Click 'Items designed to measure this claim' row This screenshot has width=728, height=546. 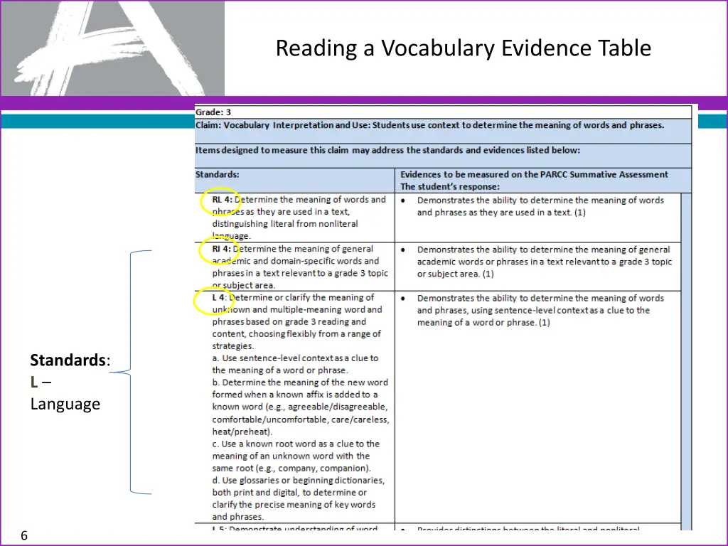[443, 156]
